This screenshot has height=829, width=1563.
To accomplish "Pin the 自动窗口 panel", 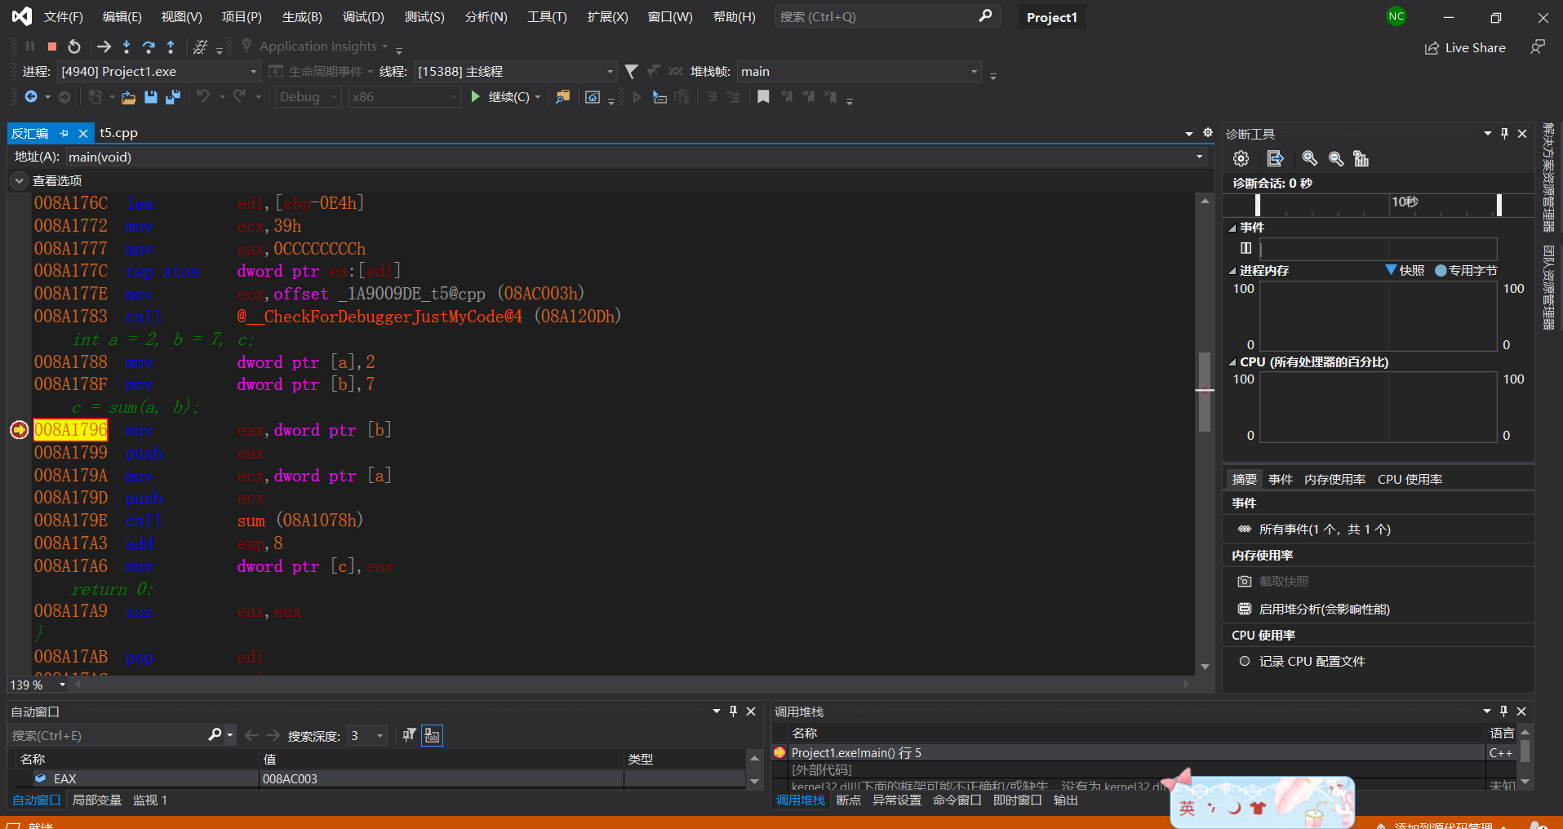I will pos(733,712).
